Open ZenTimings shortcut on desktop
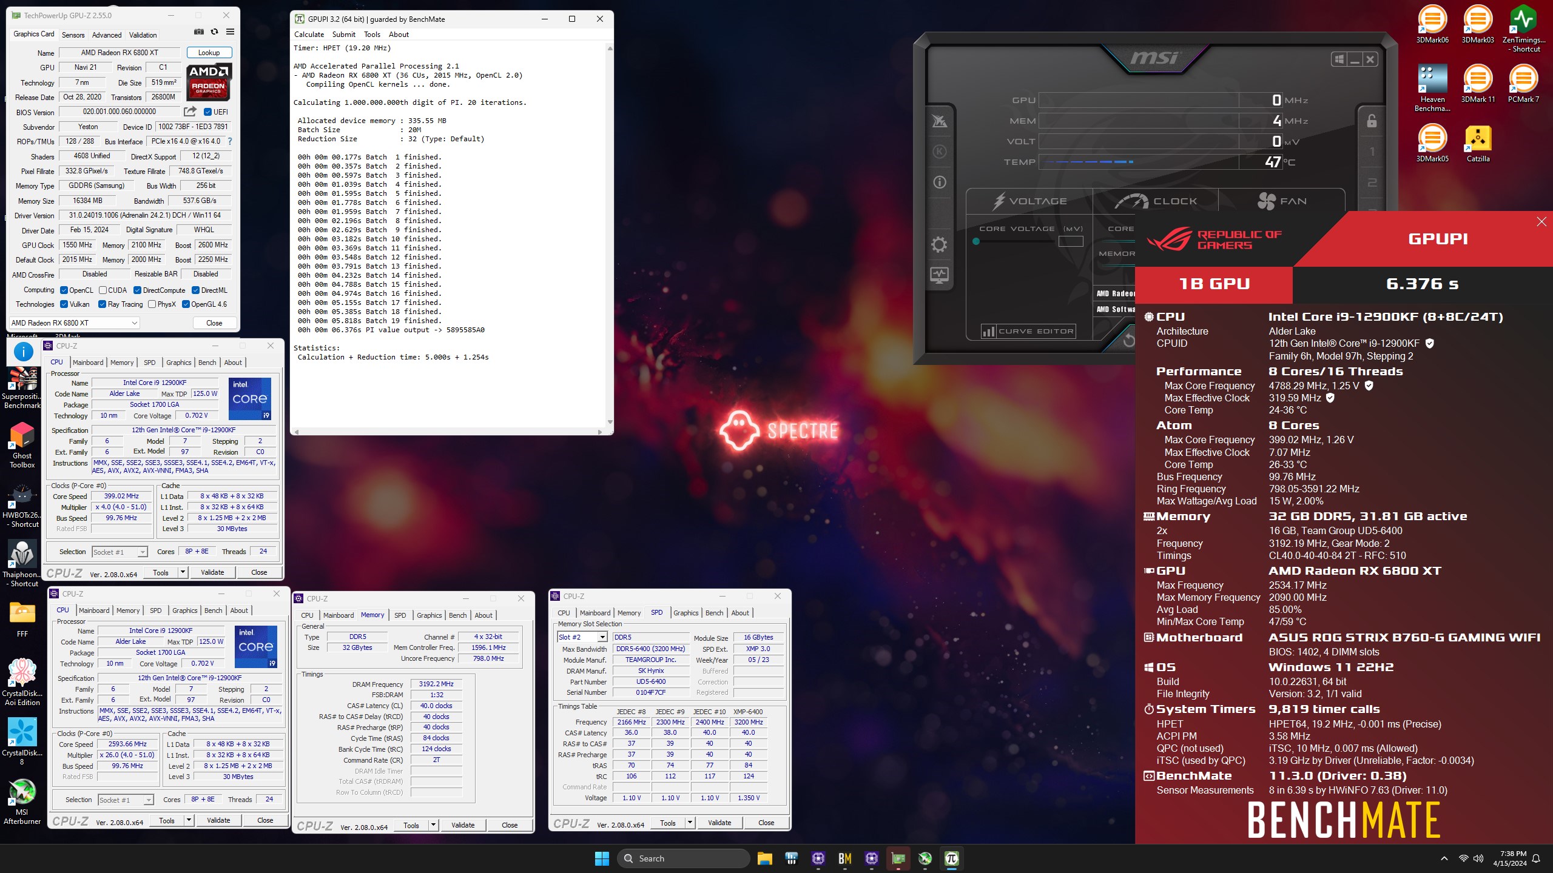 point(1523,28)
